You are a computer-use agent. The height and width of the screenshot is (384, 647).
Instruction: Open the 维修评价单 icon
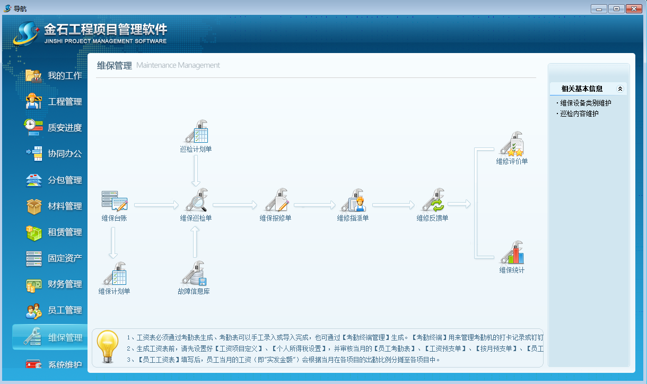point(512,144)
